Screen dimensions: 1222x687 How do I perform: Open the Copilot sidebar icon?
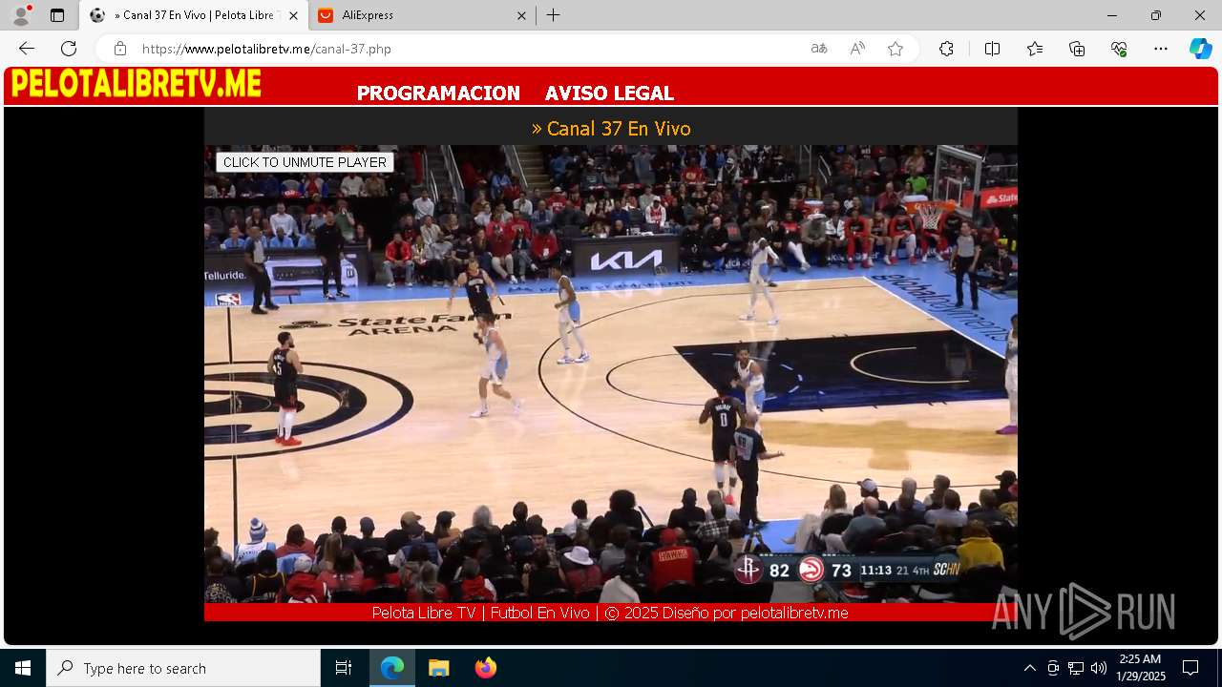coord(1201,49)
